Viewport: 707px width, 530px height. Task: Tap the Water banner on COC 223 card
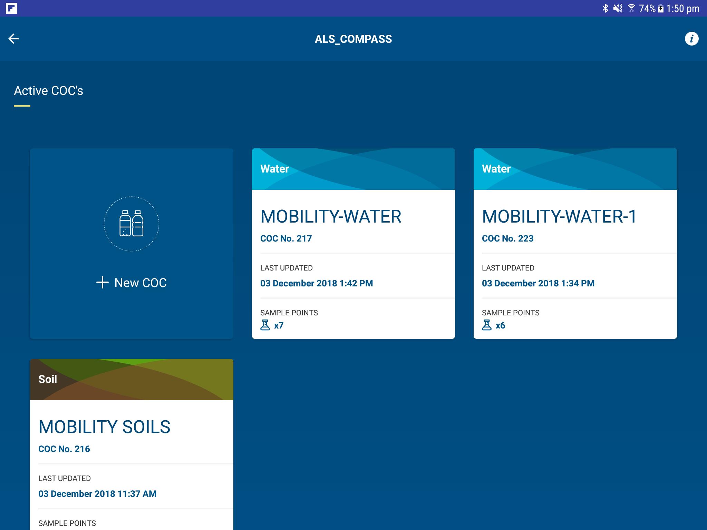click(575, 169)
